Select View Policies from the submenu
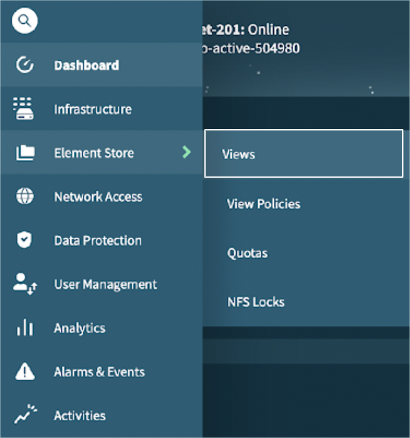 click(264, 204)
